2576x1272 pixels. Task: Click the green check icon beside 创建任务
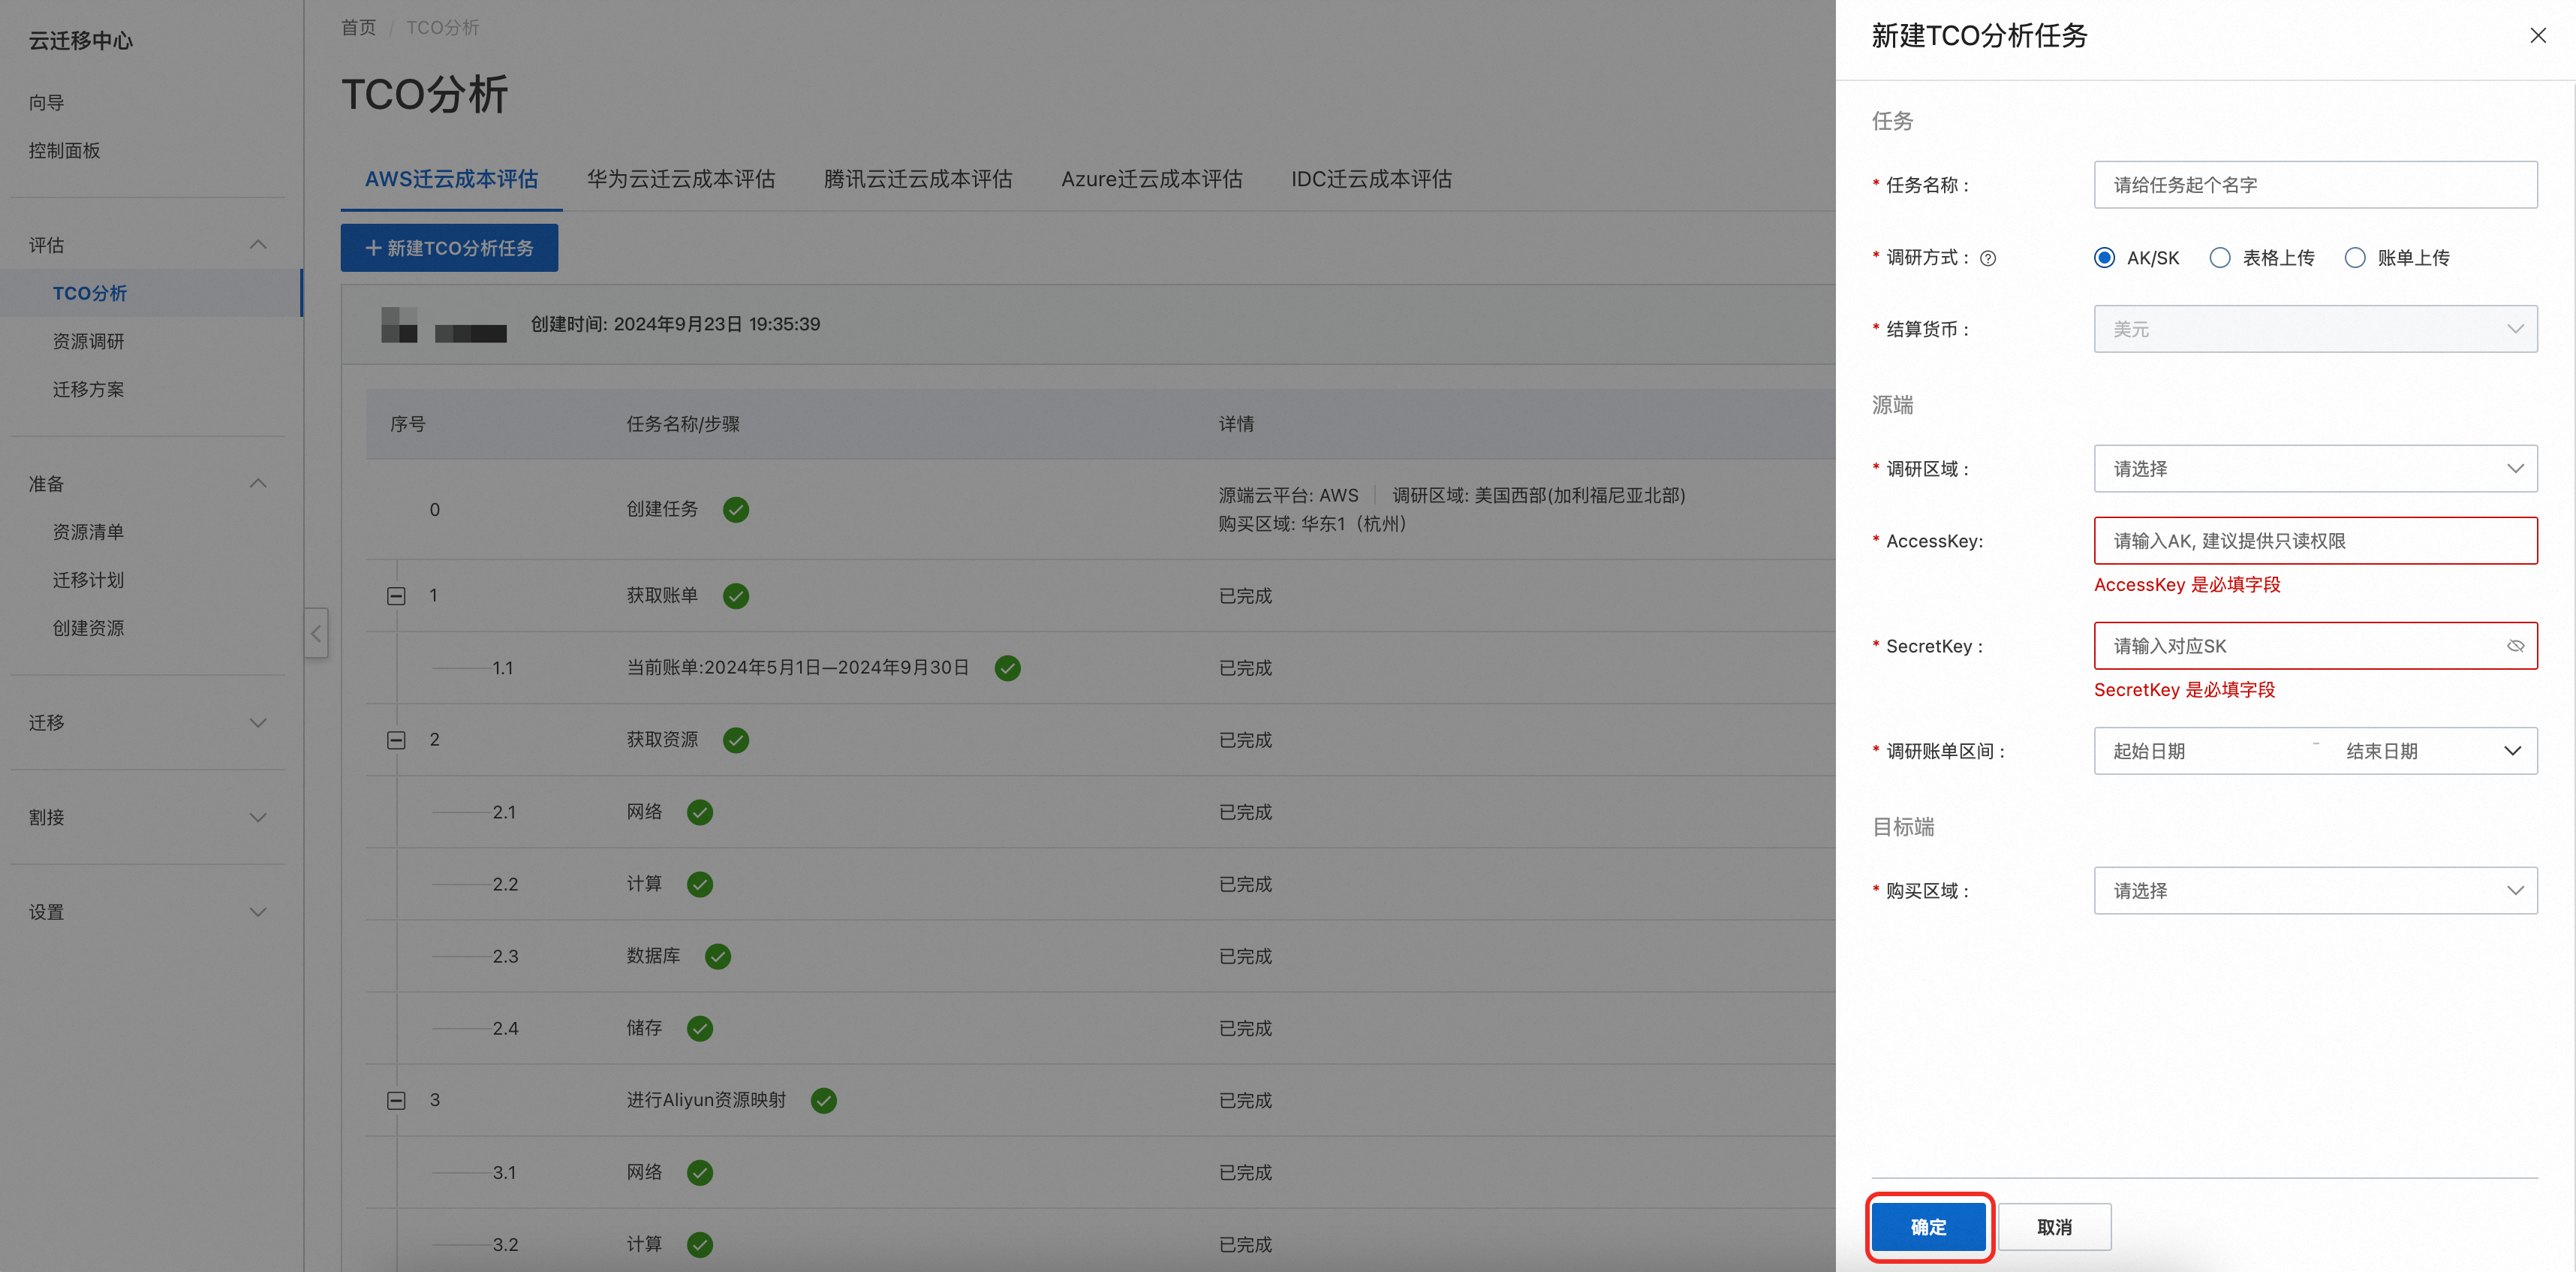click(736, 509)
